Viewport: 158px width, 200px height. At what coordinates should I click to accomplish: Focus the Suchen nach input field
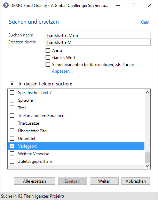pyautogui.click(x=98, y=35)
